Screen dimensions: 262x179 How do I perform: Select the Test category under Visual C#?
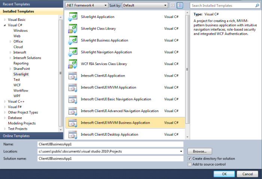[16, 80]
